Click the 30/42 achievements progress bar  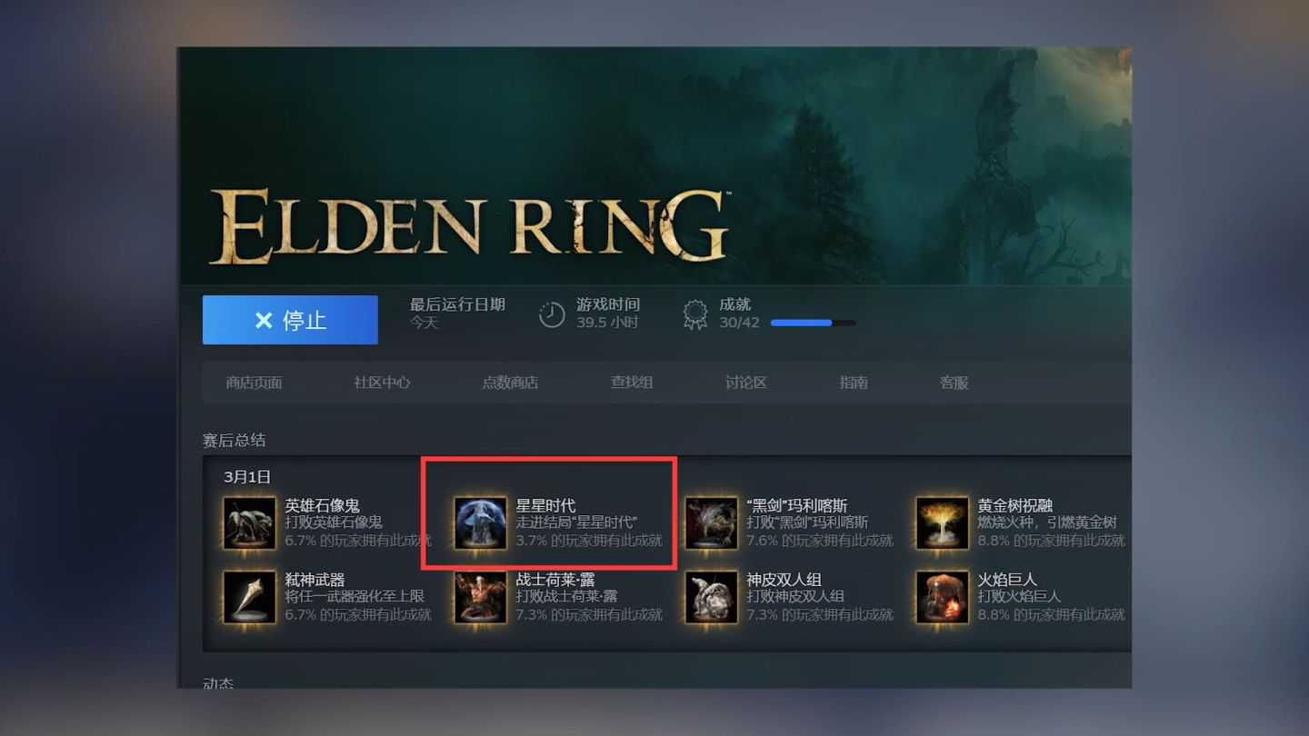click(813, 323)
